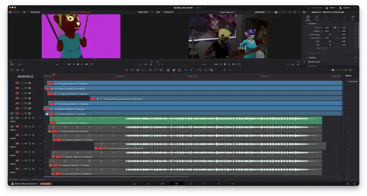Reset the Transform section arrow icon
The height and width of the screenshot is (196, 367).
click(356, 24)
